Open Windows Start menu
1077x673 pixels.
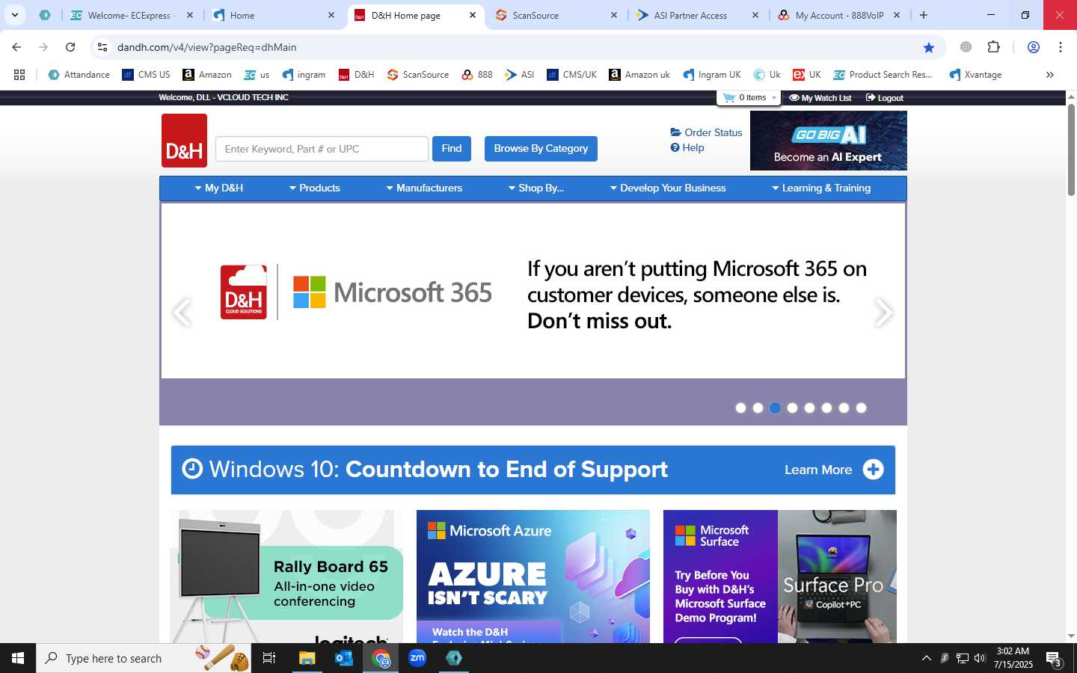[x=18, y=658]
